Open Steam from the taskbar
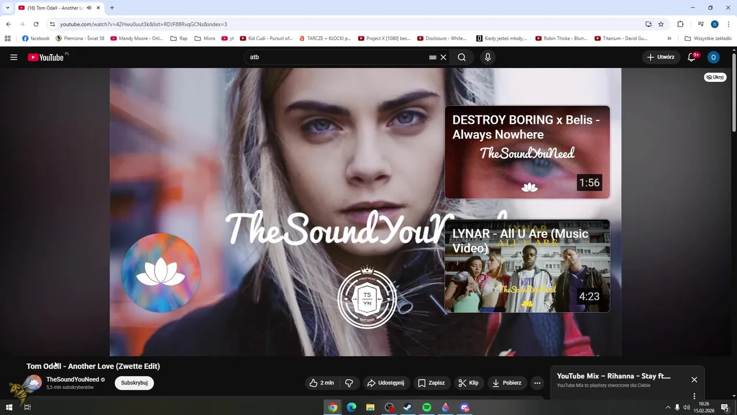This screenshot has height=415, width=737. pyautogui.click(x=408, y=408)
